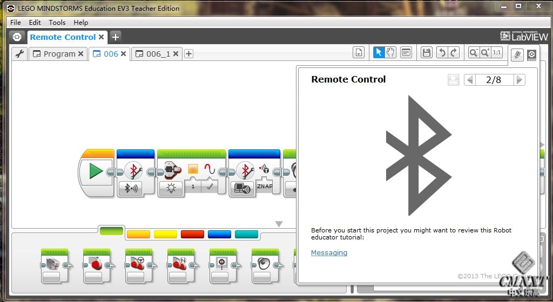
Task: Open mode selector on second Bluetooth block
Action: 242,189
